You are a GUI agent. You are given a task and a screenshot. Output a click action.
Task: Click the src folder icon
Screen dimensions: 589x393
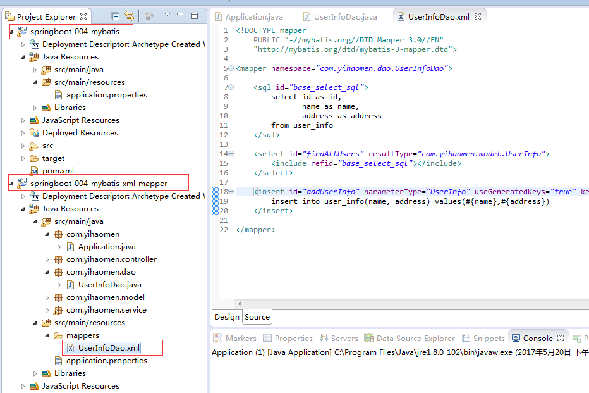pyautogui.click(x=34, y=146)
